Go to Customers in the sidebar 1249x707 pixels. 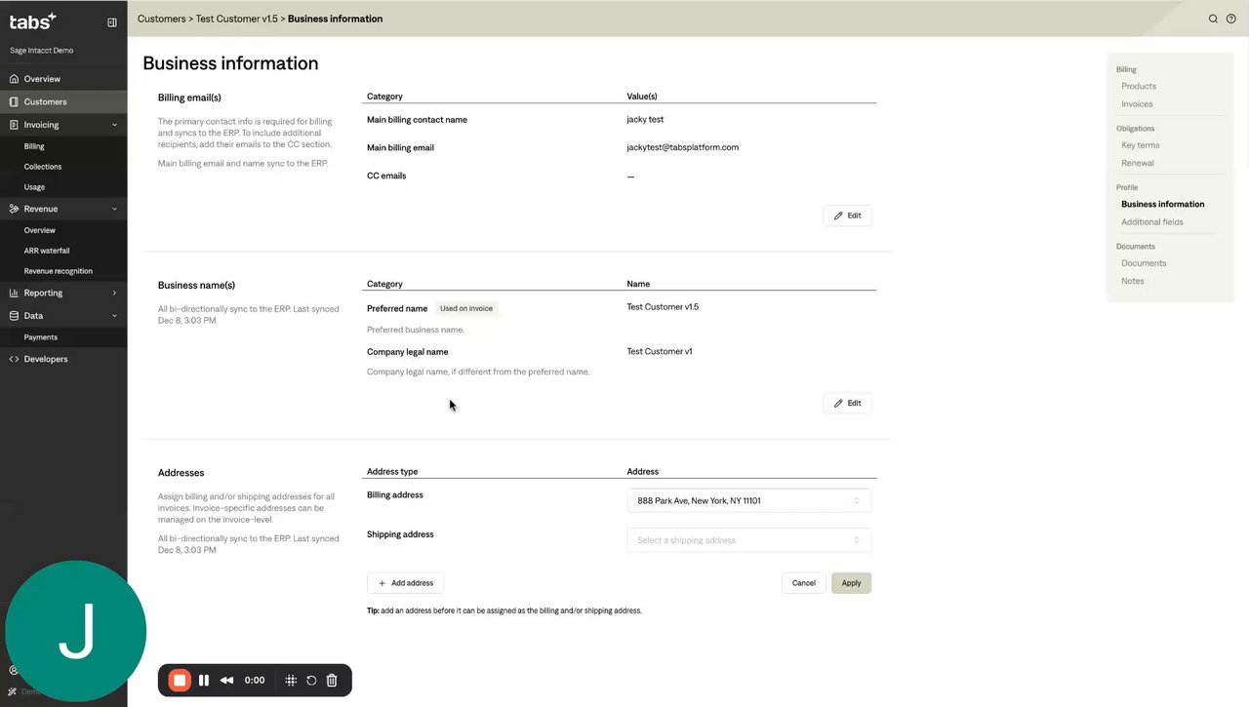tap(45, 101)
